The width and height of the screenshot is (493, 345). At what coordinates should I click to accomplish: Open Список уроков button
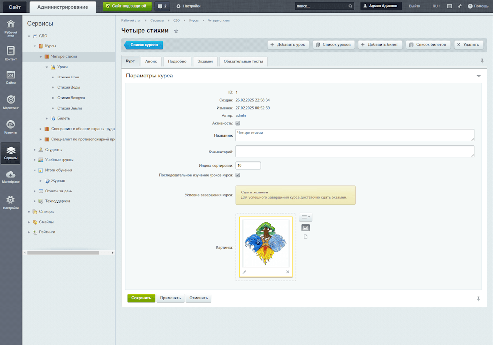(x=334, y=45)
